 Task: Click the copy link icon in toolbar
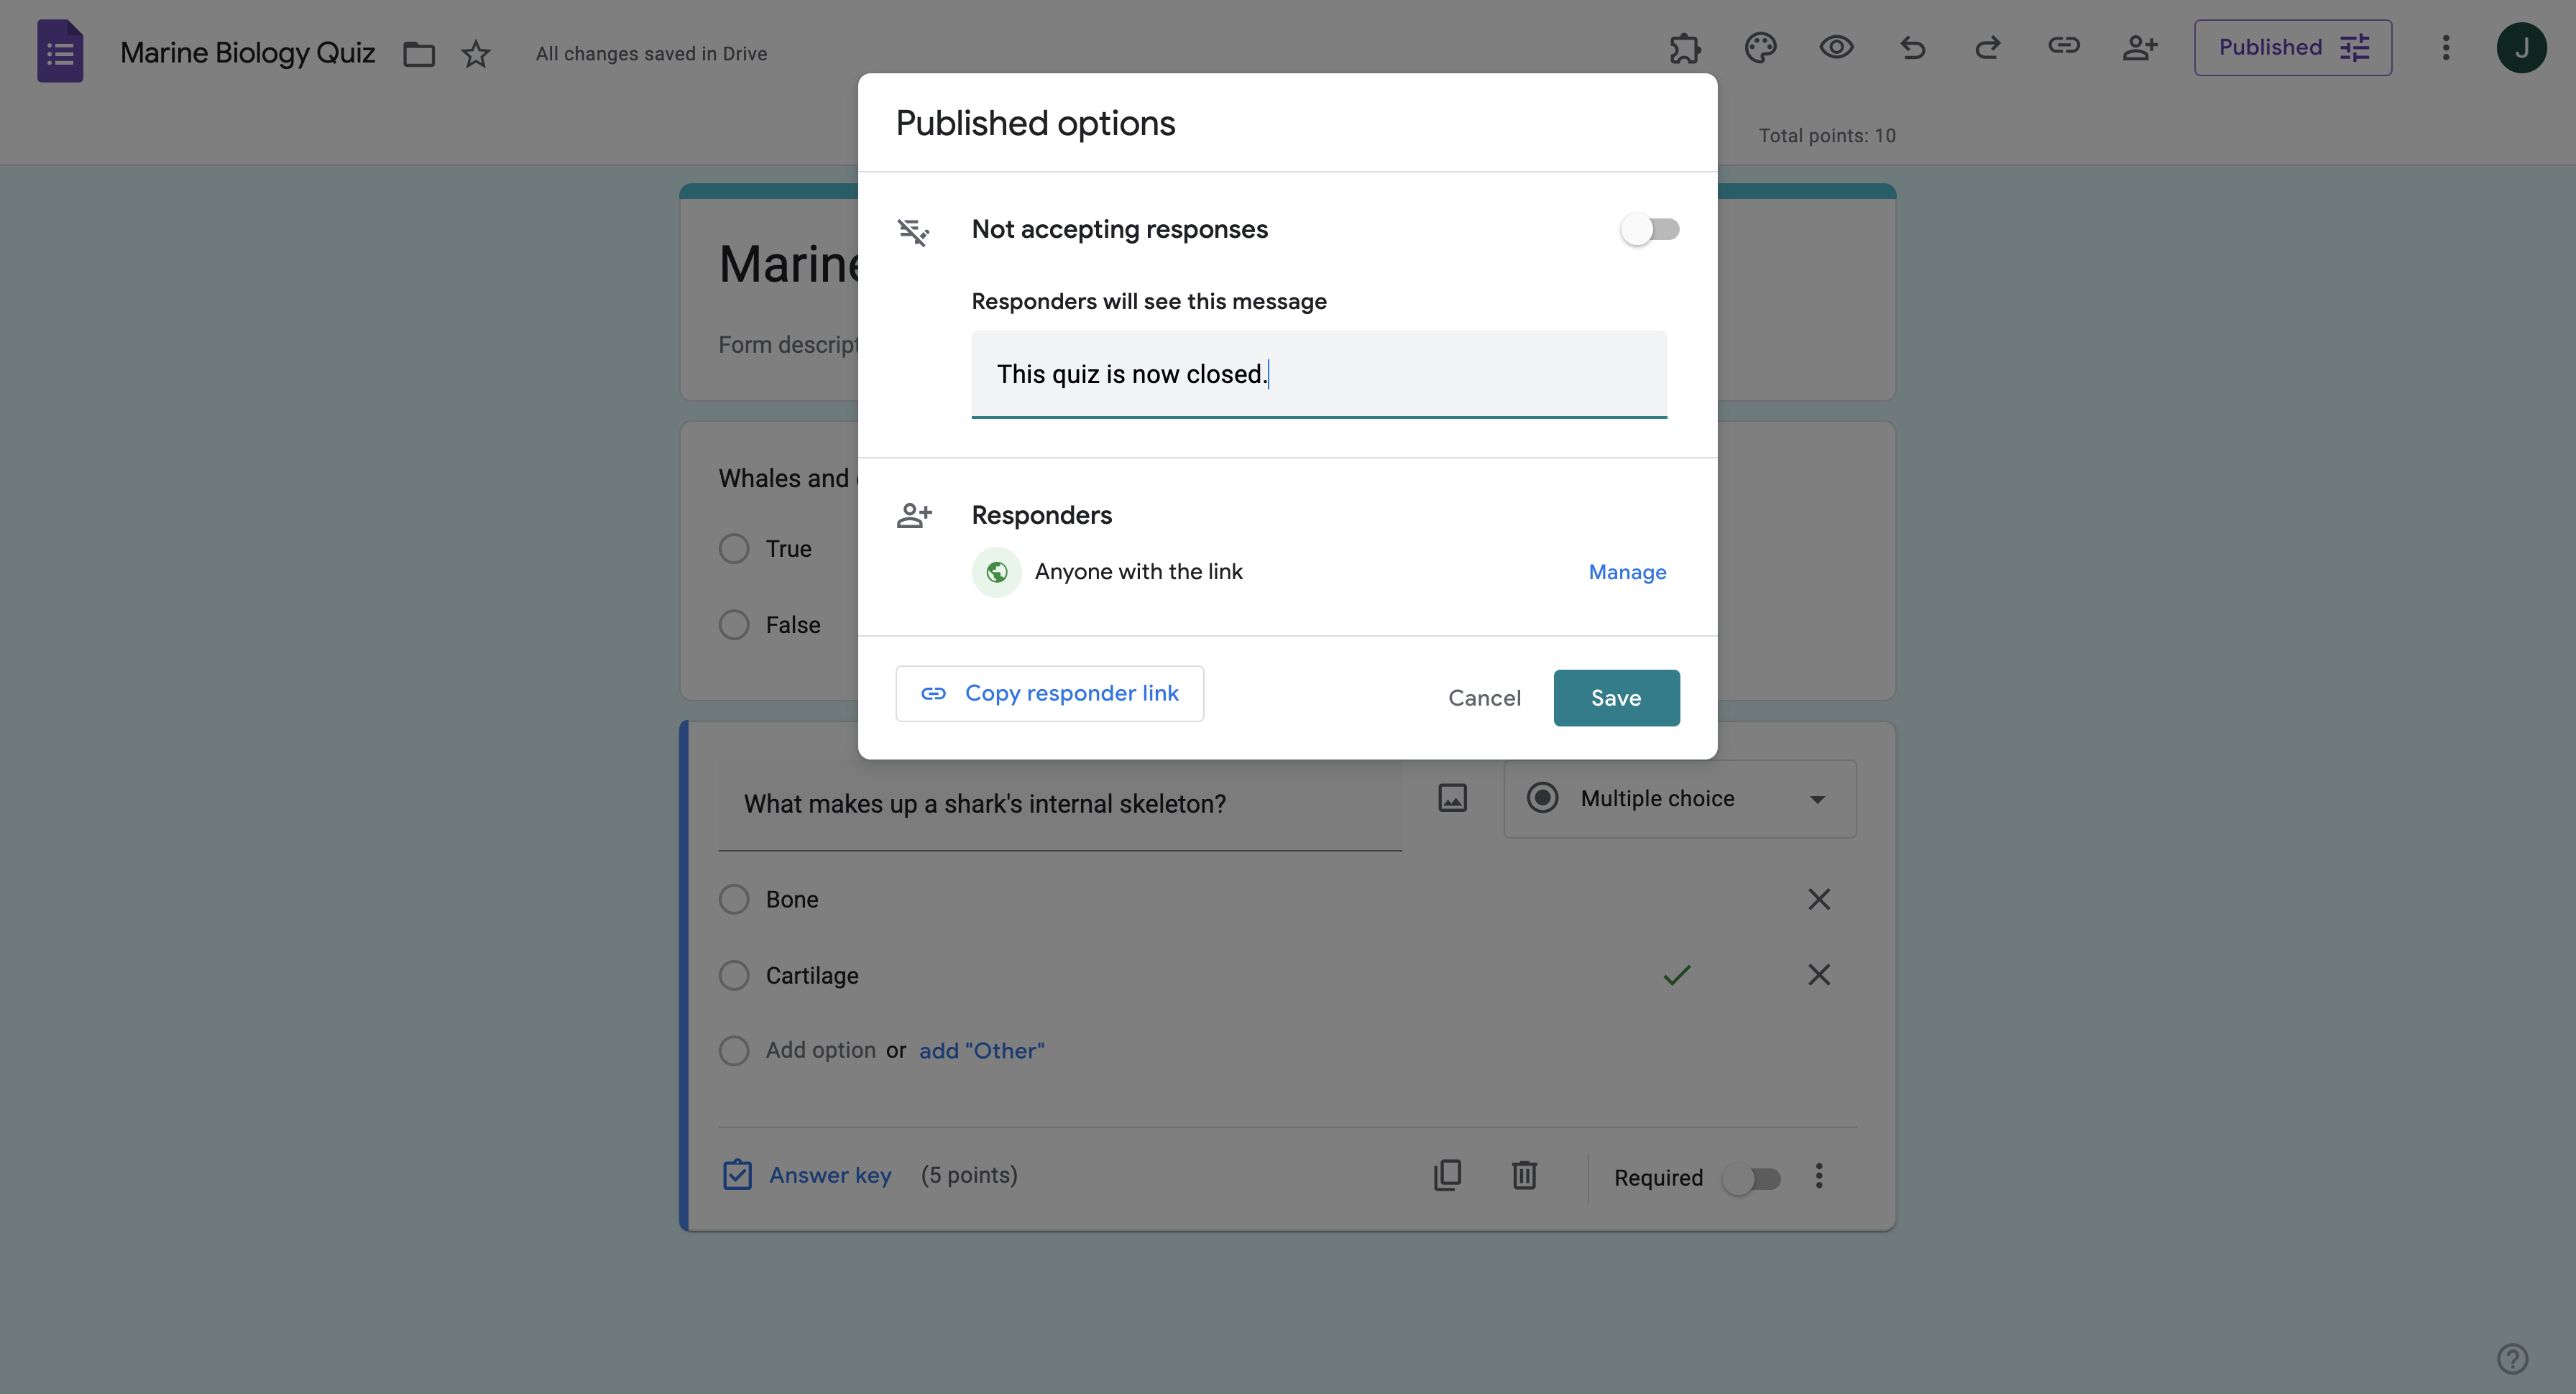coord(2064,46)
